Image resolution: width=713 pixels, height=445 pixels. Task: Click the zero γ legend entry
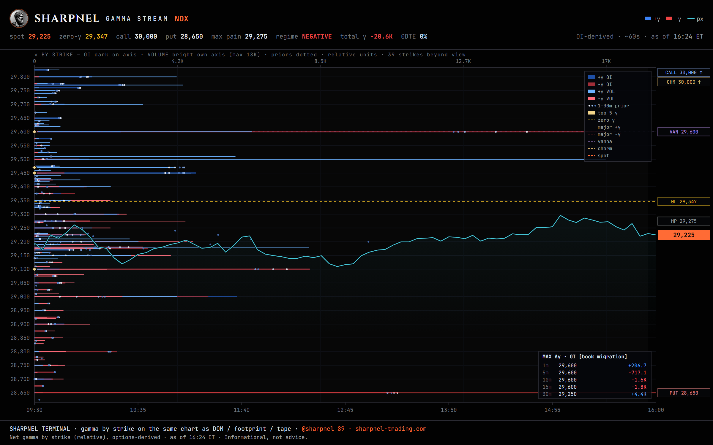(x=601, y=120)
